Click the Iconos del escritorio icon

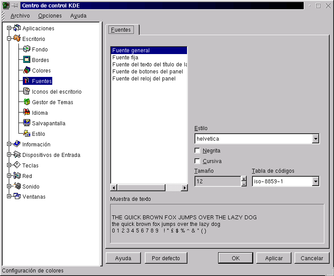[26, 92]
